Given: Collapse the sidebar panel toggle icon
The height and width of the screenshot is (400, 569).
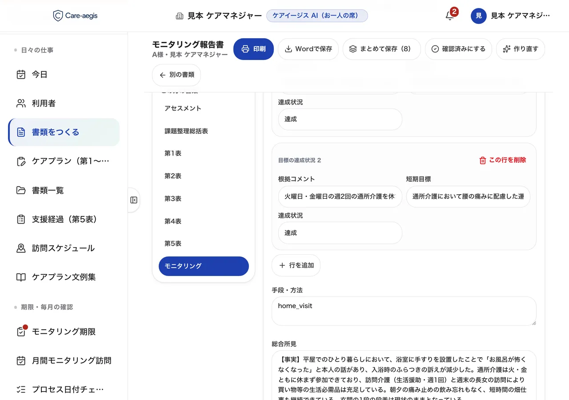Looking at the screenshot, I should pos(134,200).
